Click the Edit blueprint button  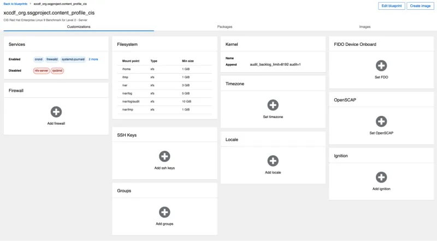pos(392,6)
